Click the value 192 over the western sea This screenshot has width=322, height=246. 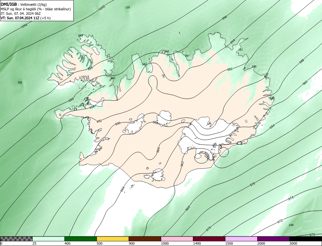(x=20, y=82)
